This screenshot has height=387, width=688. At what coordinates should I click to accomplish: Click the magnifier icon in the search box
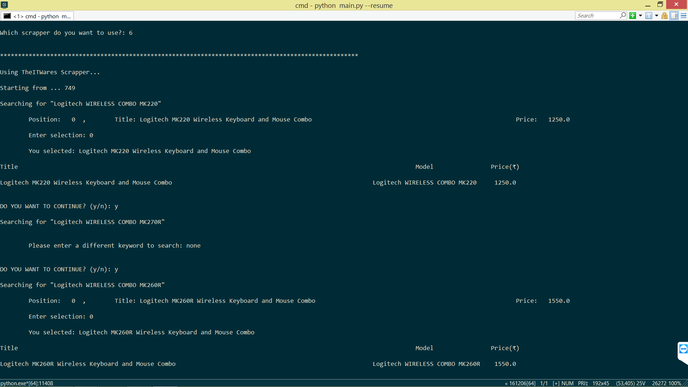click(623, 15)
